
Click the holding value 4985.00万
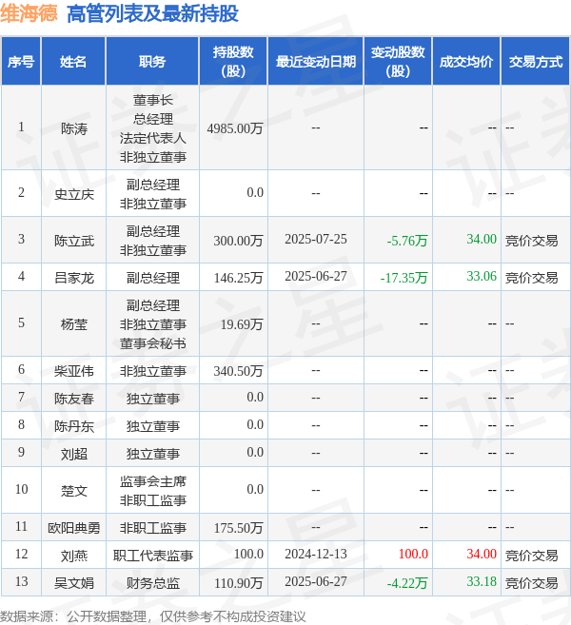coord(235,128)
